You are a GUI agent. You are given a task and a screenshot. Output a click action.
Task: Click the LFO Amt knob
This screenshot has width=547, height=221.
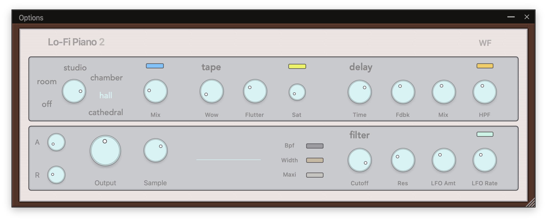[444, 160]
